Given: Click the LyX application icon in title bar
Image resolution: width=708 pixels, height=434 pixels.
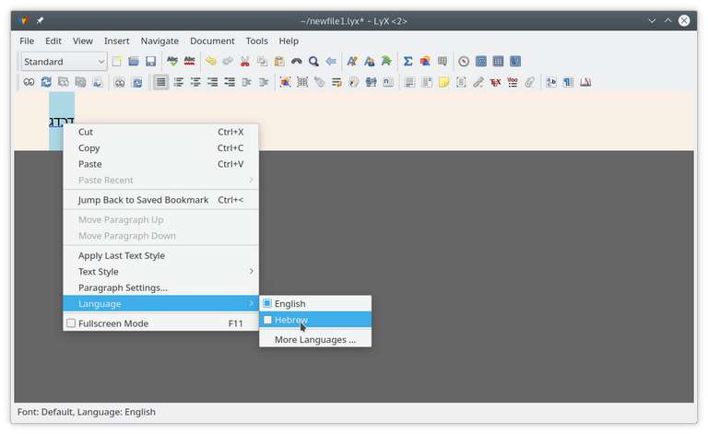Looking at the screenshot, I should point(24,21).
